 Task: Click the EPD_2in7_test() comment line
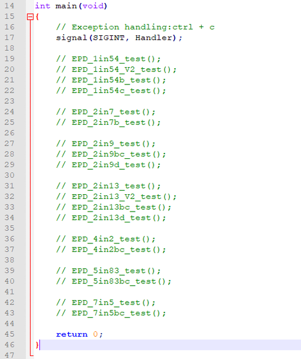[x=106, y=112]
